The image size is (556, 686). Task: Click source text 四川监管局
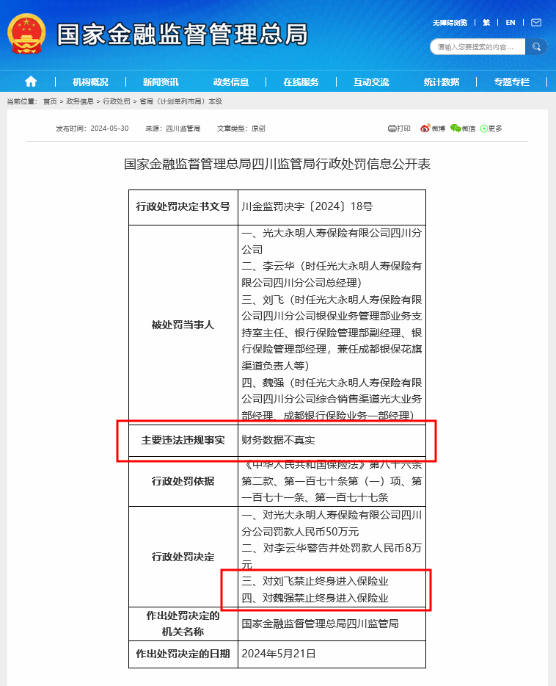point(183,129)
